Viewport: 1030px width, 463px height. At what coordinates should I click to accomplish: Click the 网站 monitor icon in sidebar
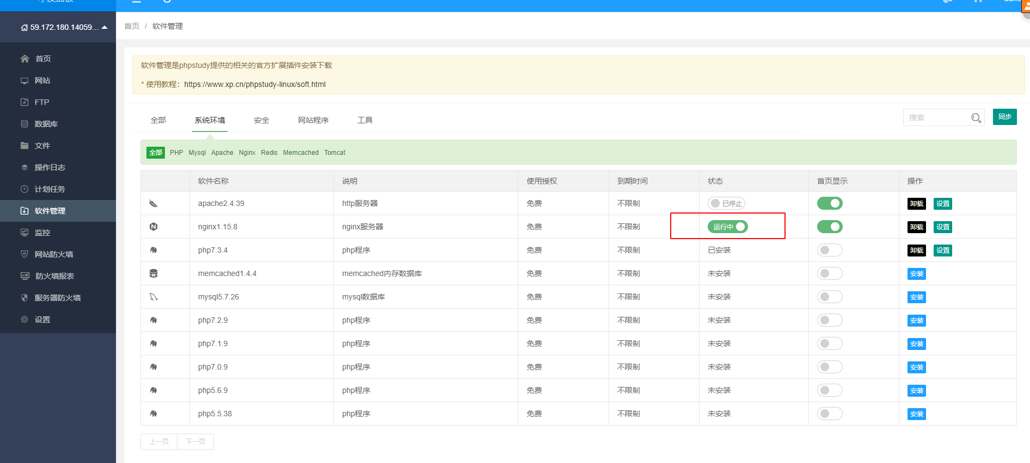[x=24, y=80]
